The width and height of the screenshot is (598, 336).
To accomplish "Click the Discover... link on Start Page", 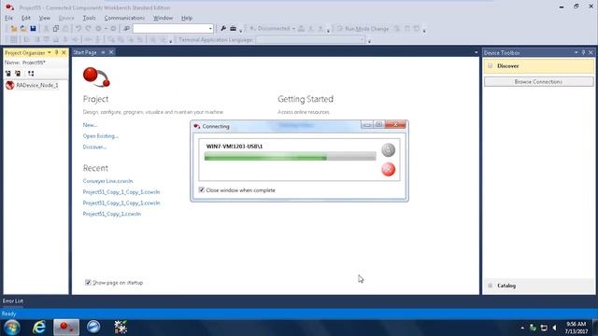I will (x=94, y=147).
